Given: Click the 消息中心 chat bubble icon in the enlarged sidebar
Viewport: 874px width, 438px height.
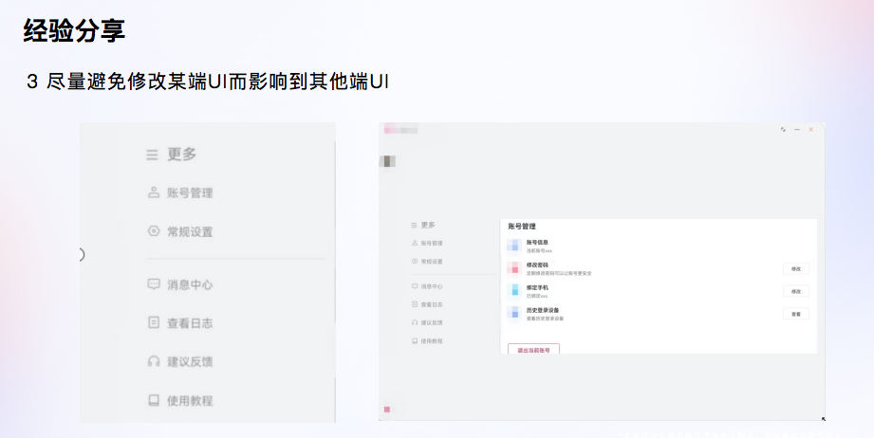Looking at the screenshot, I should tap(153, 283).
